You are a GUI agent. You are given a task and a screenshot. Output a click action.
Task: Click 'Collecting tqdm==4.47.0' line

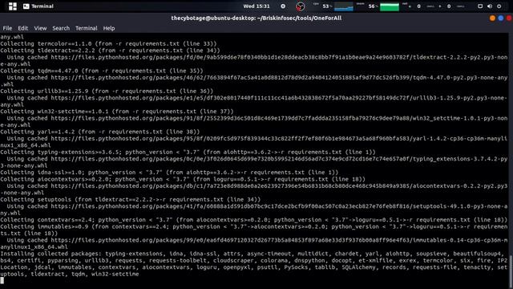click(x=102, y=71)
